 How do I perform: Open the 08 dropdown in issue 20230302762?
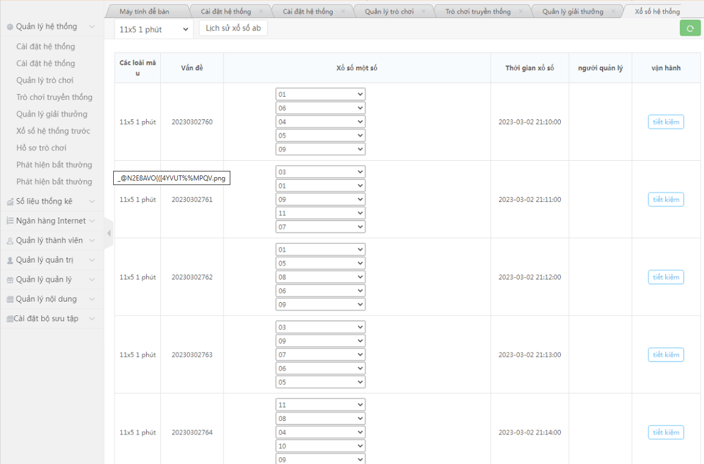coord(320,277)
